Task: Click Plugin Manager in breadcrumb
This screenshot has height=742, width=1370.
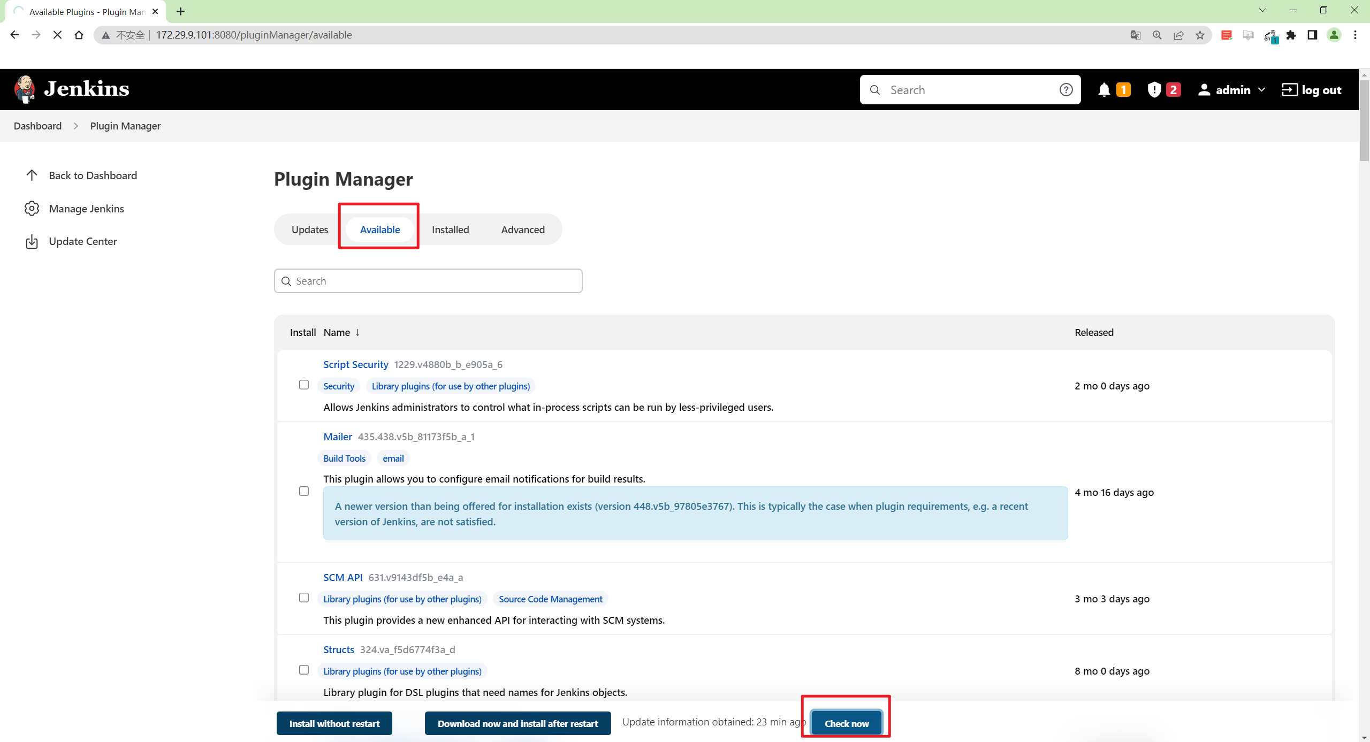Action: (x=125, y=126)
